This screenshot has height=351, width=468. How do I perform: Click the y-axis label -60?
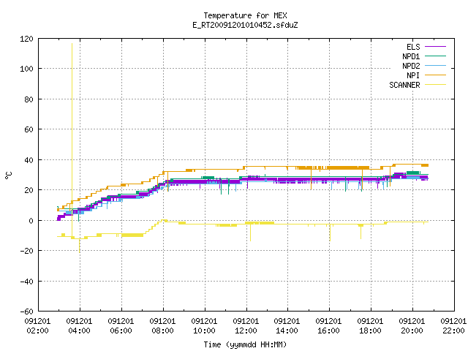[x=26, y=312]
